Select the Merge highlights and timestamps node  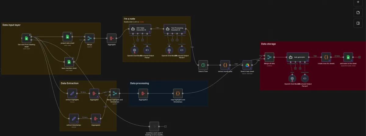115,93
